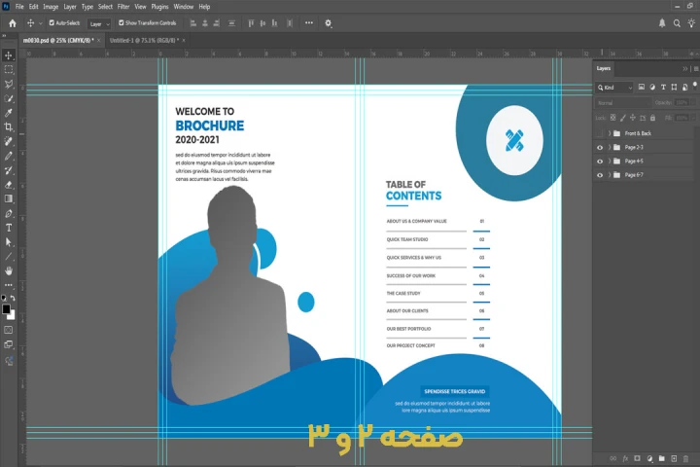
Task: Hide the Page 2-3 layer group
Action: [x=599, y=147]
